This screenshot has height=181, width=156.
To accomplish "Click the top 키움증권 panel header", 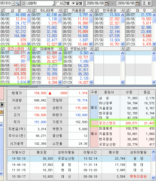I will (78, 10).
